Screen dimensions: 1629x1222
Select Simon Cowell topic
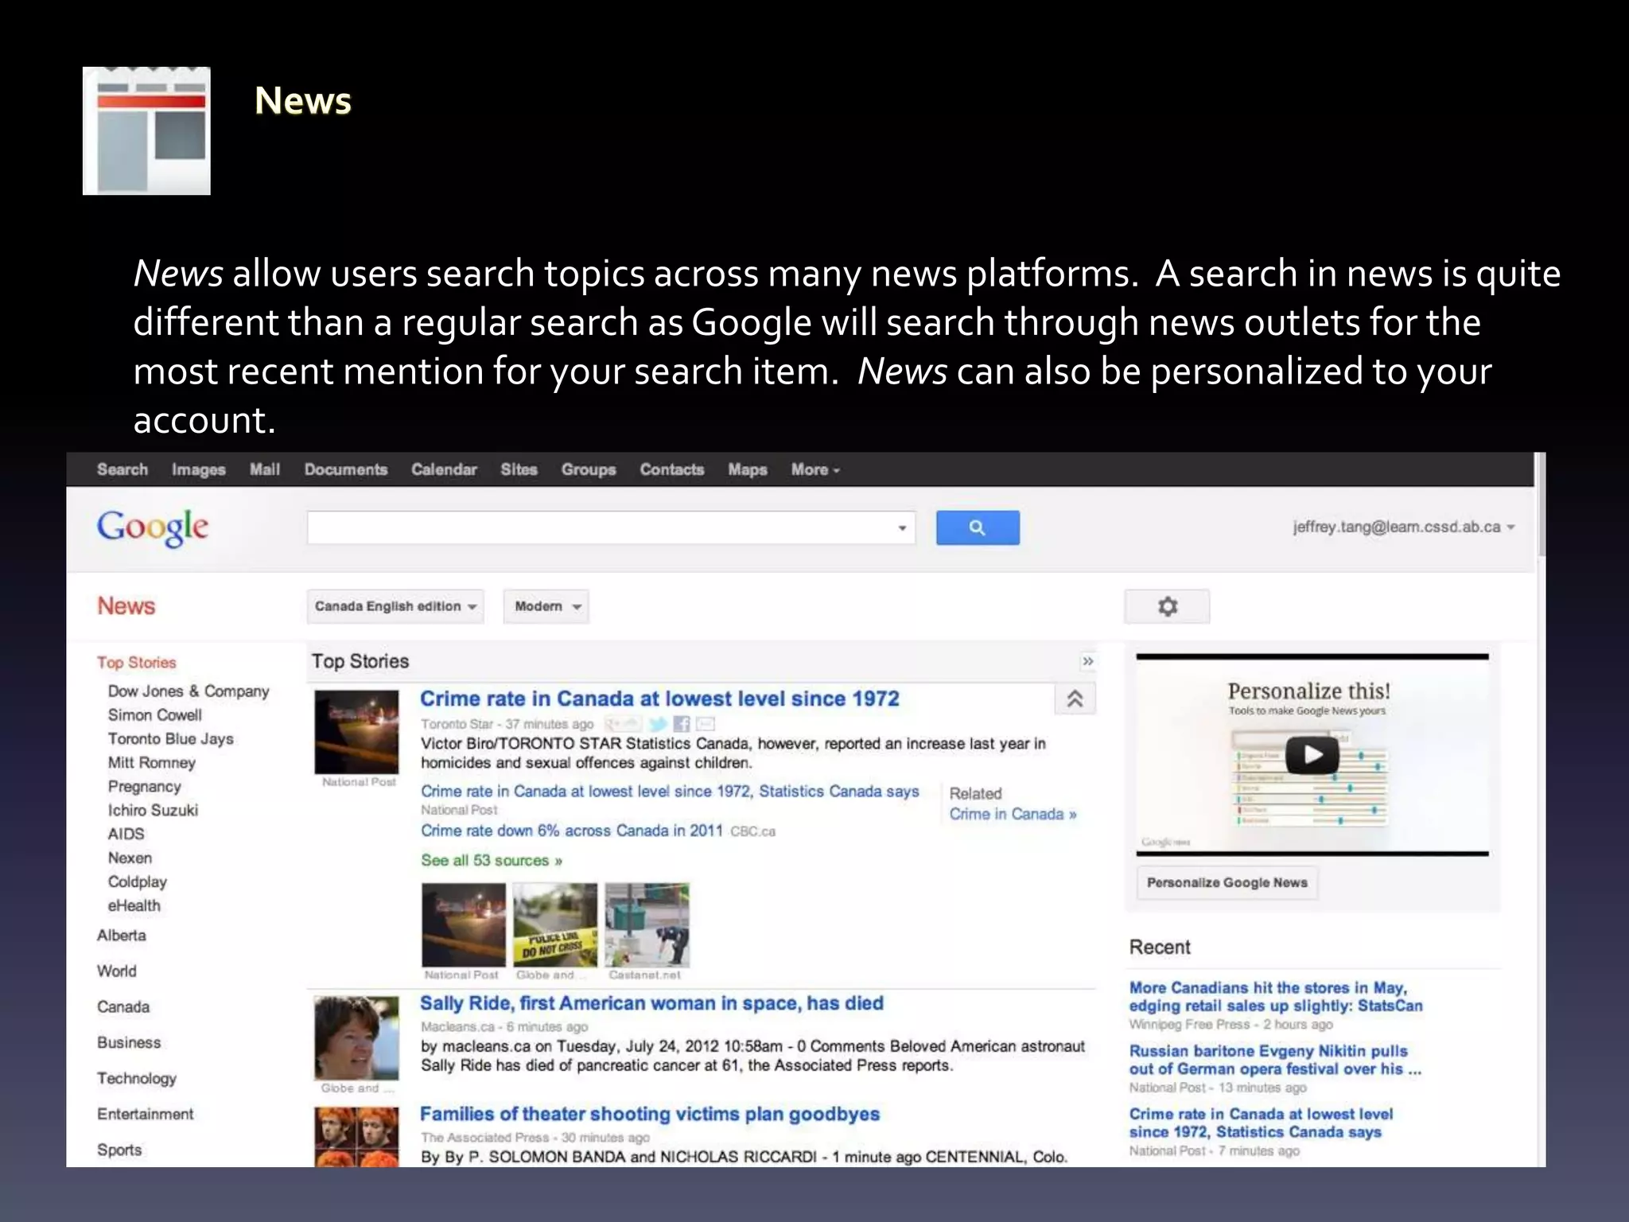(155, 715)
